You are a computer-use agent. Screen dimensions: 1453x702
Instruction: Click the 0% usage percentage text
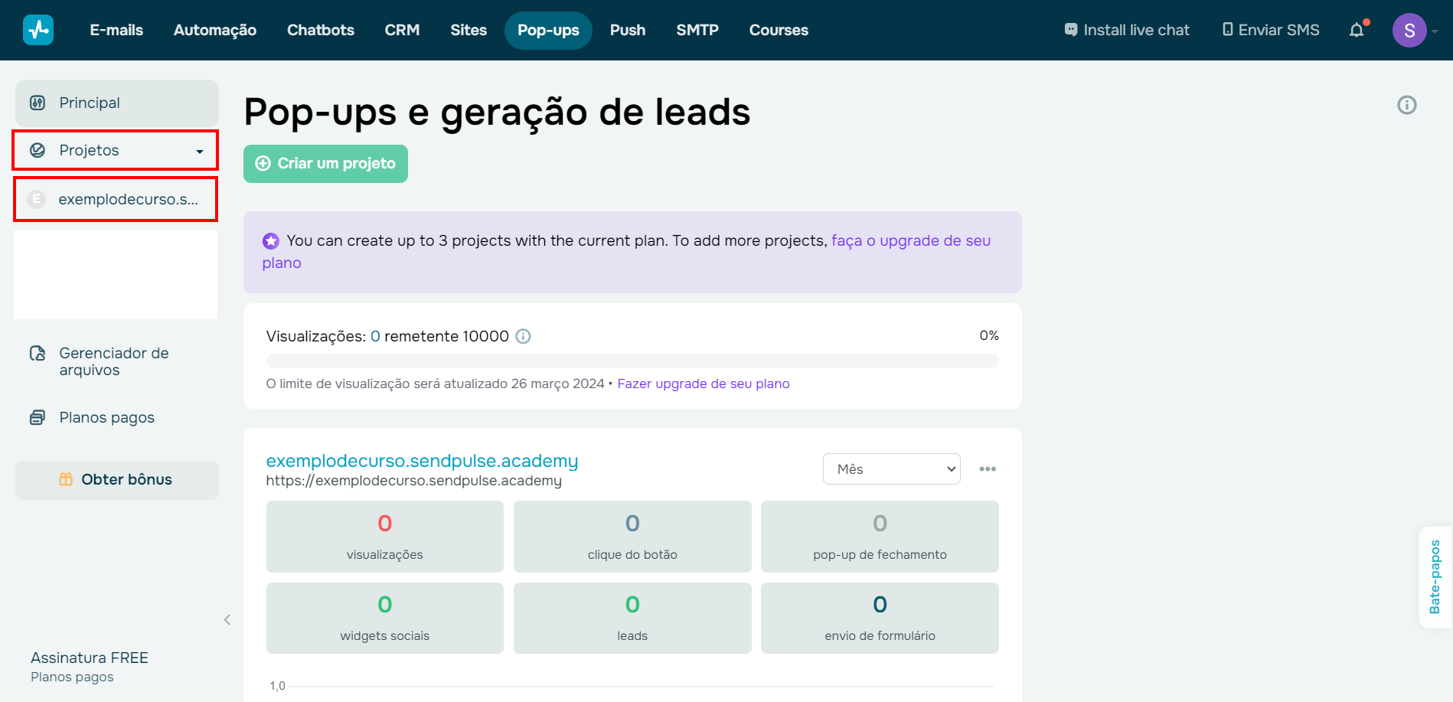989,335
